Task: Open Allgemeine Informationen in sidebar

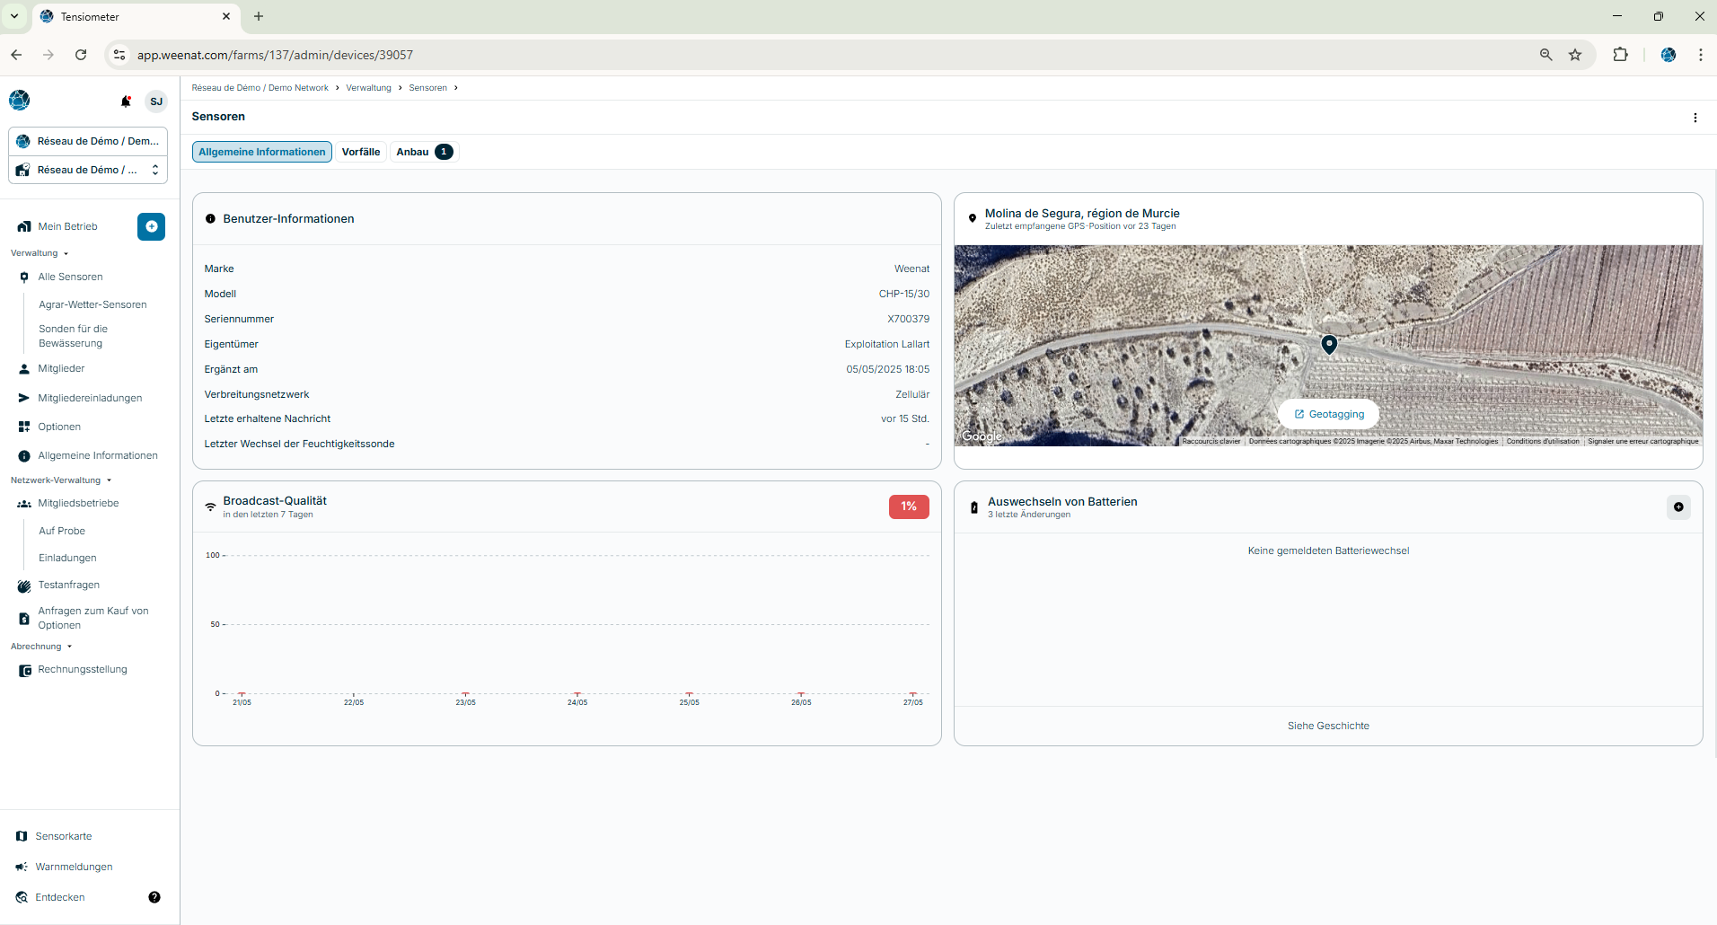Action: pos(98,455)
